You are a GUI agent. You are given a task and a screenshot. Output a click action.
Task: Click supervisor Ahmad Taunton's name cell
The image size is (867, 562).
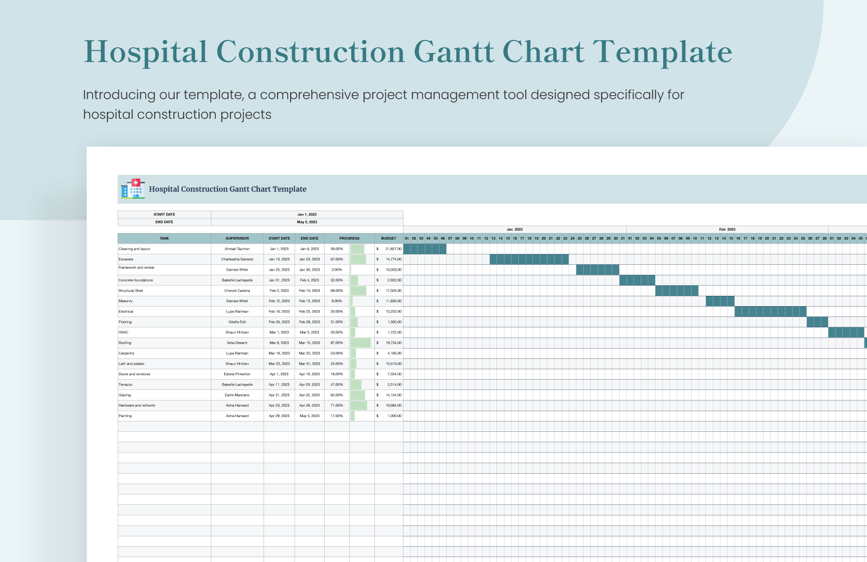click(x=238, y=249)
